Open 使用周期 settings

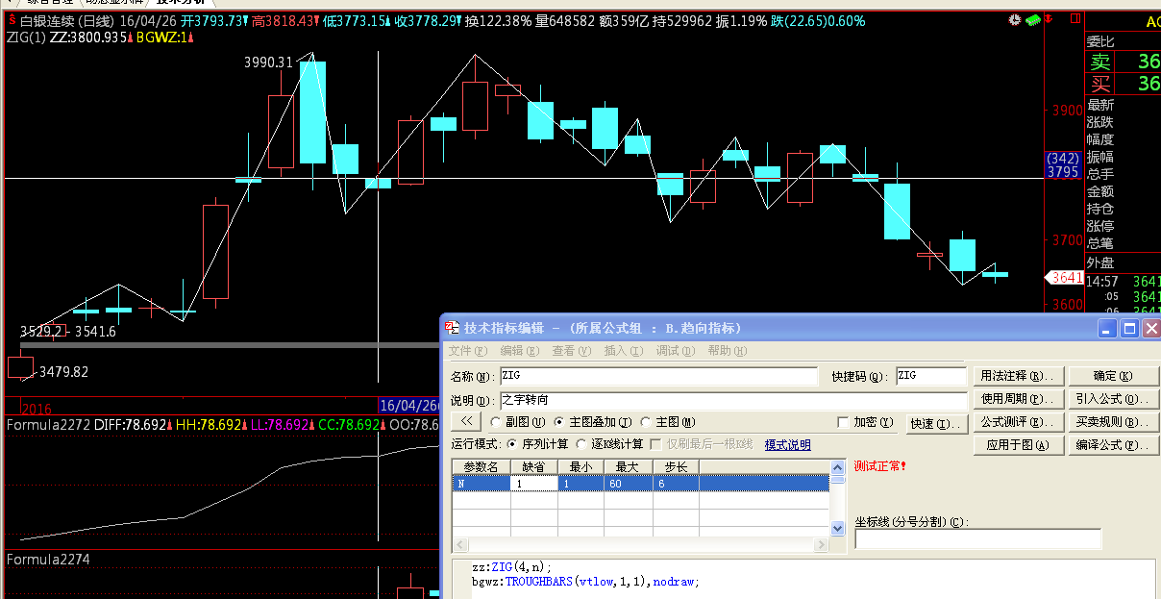point(1018,399)
